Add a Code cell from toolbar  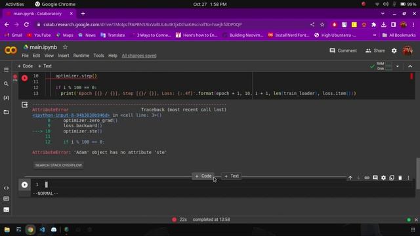pyautogui.click(x=25, y=66)
